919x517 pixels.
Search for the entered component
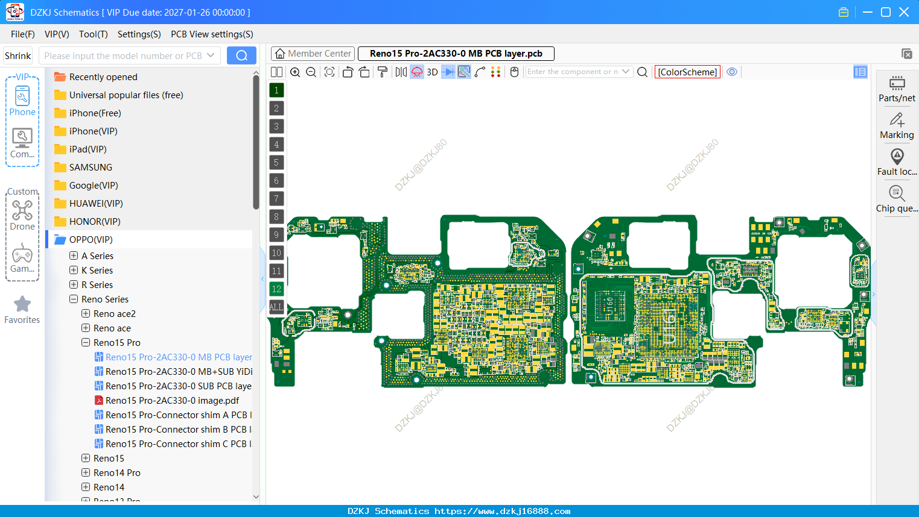643,72
